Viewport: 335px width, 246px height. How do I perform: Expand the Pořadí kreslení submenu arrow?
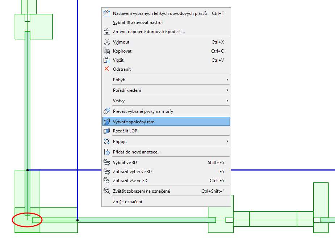227,90
